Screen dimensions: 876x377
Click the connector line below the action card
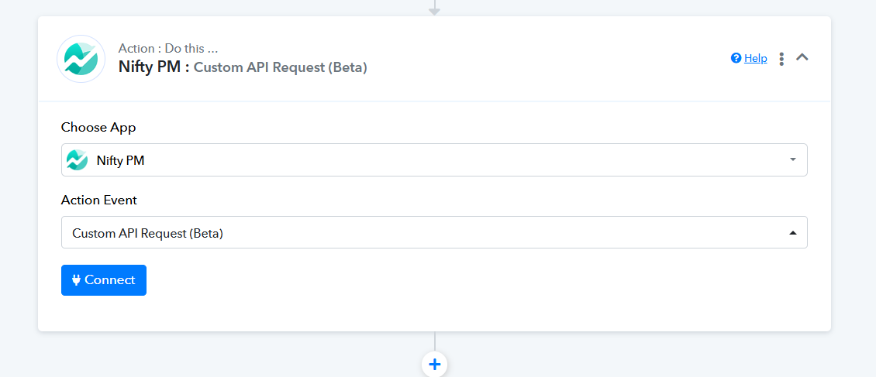tap(435, 341)
